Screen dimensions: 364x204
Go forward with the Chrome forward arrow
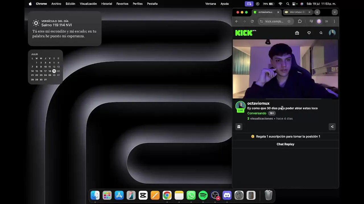click(244, 21)
